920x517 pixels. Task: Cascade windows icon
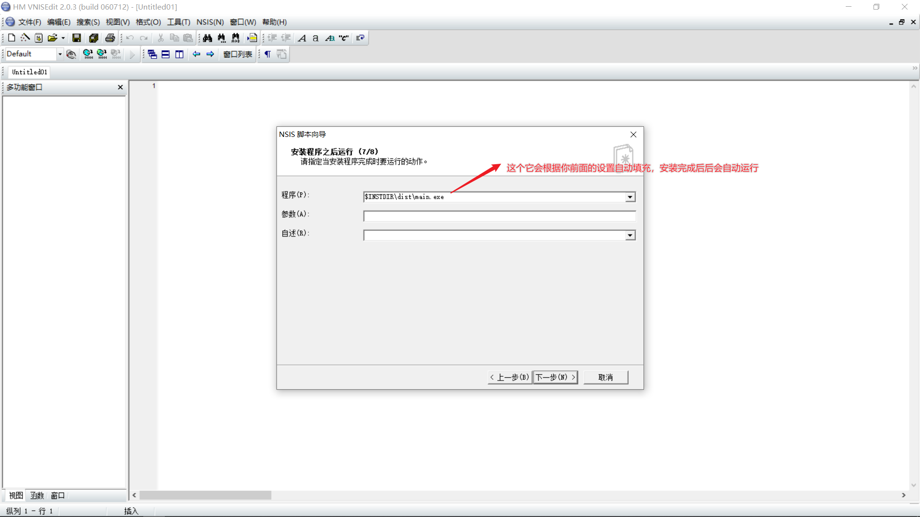152,54
